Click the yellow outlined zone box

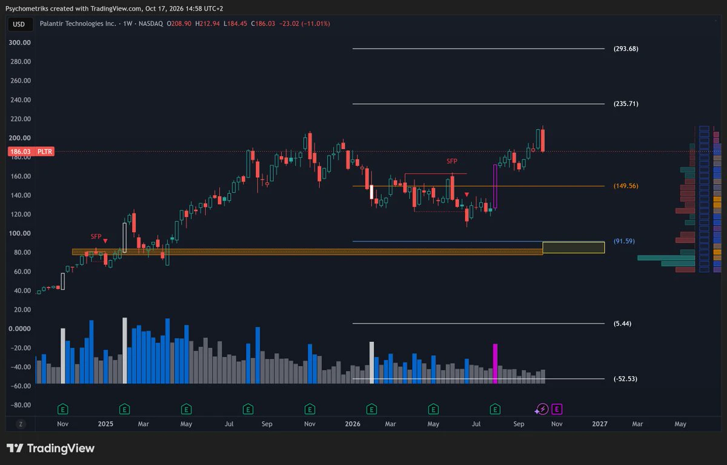(x=573, y=247)
